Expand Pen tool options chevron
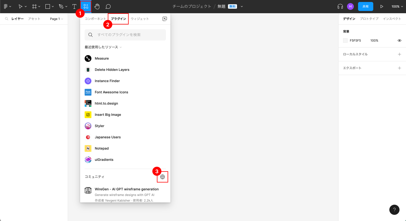406x221 pixels. (x=66, y=6)
